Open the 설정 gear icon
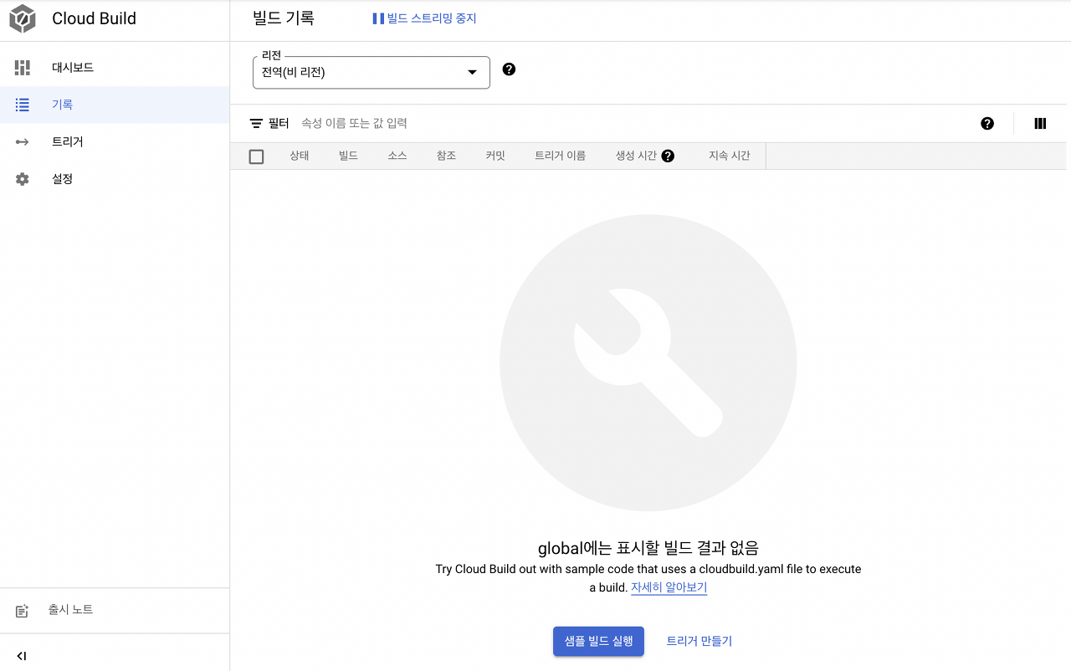Image resolution: width=1071 pixels, height=671 pixels. pyautogui.click(x=23, y=179)
